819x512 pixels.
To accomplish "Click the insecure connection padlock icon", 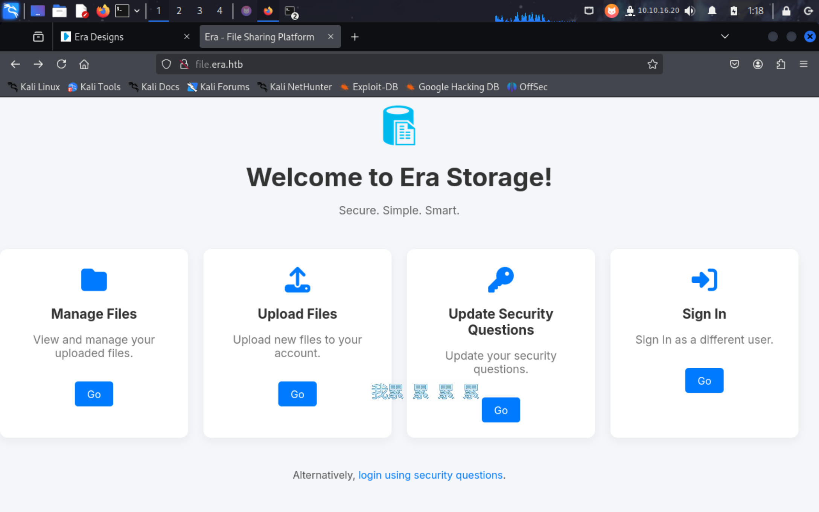I will 184,64.
